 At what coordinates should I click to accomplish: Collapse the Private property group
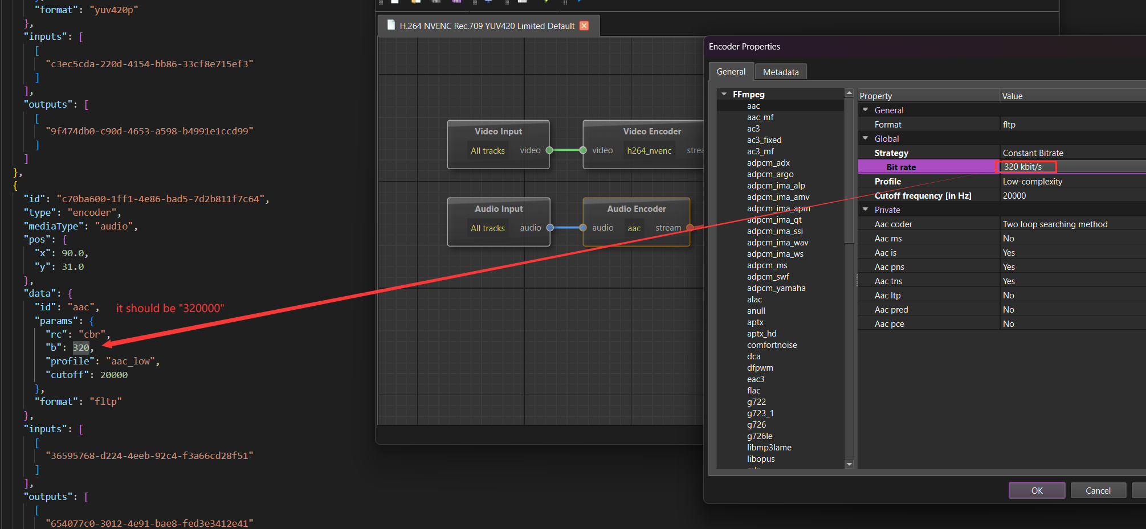[866, 210]
